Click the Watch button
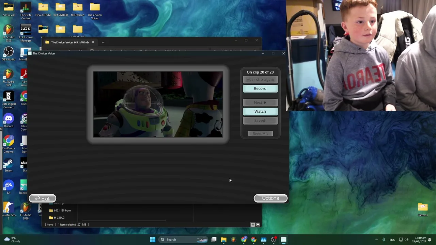Viewport: 436px width, 245px height. click(x=260, y=111)
